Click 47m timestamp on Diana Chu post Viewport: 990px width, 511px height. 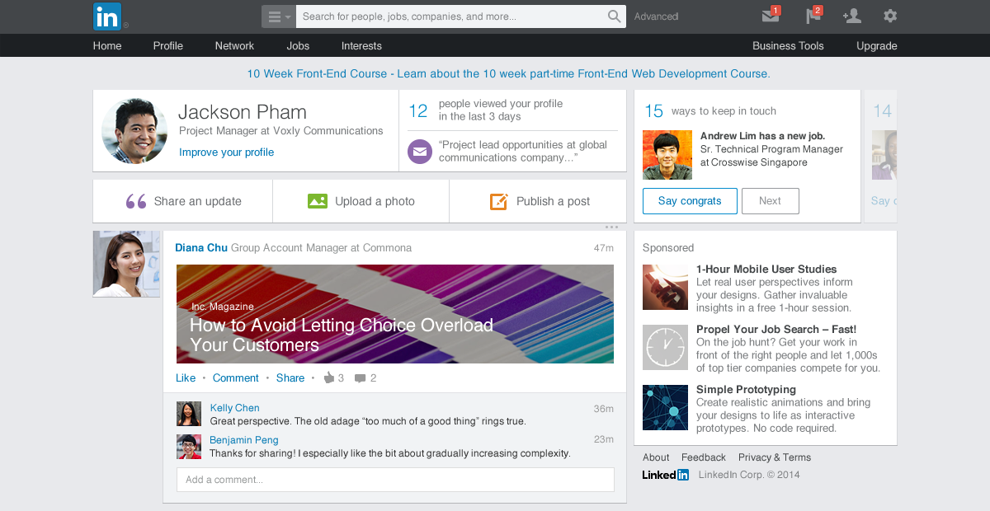[604, 248]
